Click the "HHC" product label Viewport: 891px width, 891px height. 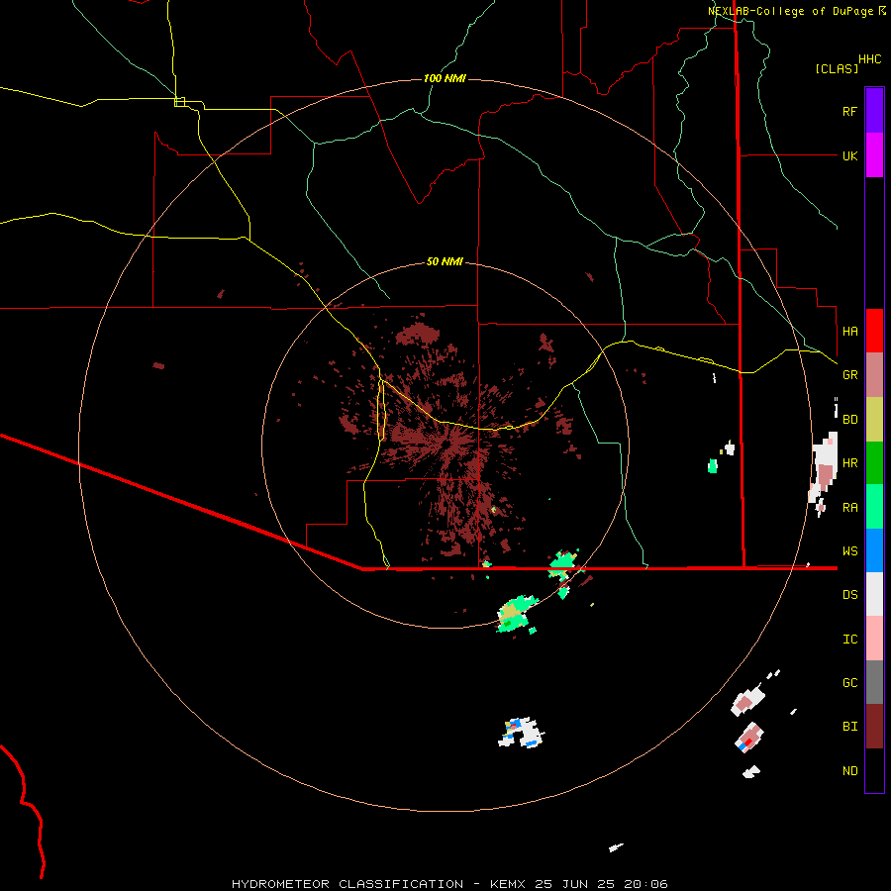(x=870, y=59)
